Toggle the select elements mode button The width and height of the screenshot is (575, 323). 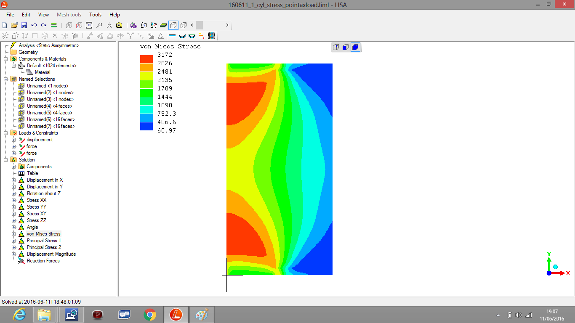[355, 47]
